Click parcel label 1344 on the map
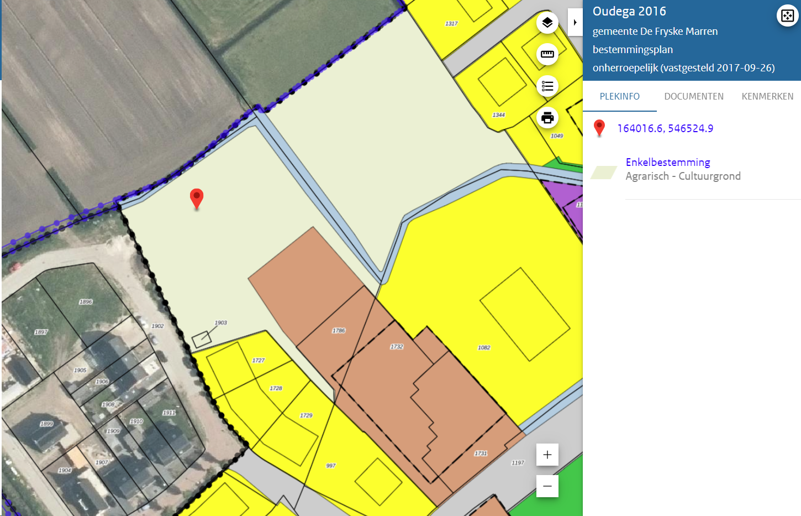The image size is (801, 516). [x=499, y=115]
